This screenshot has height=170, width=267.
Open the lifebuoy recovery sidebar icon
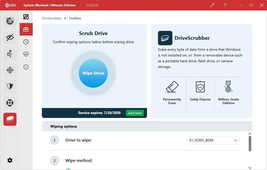[10, 103]
